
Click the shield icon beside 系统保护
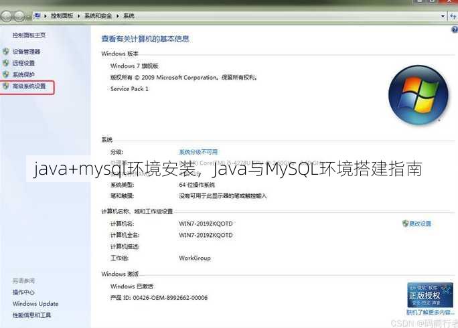click(6, 74)
